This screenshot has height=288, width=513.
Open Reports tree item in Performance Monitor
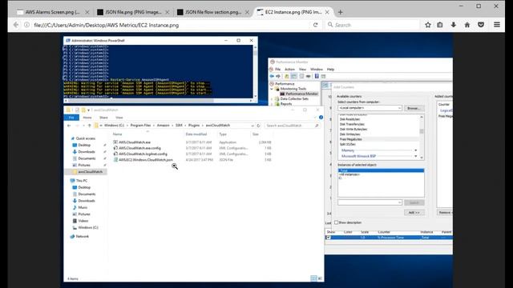tap(285, 104)
